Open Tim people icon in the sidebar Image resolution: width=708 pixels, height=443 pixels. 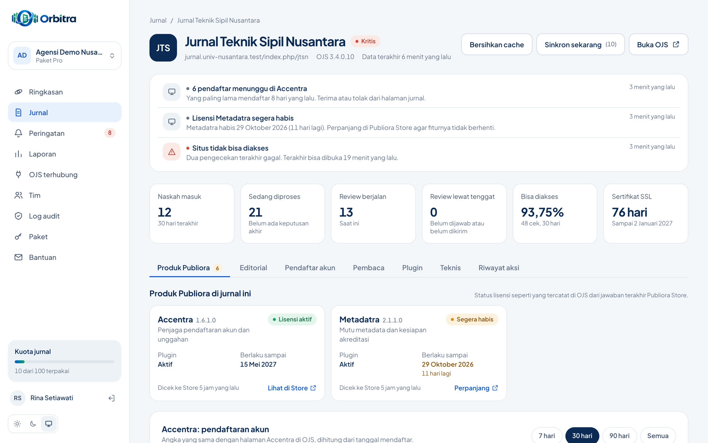click(18, 195)
